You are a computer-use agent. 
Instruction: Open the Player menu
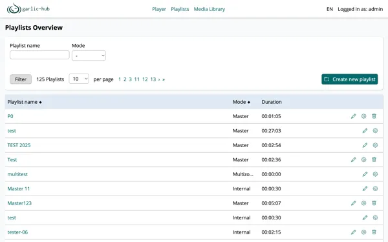(159, 9)
